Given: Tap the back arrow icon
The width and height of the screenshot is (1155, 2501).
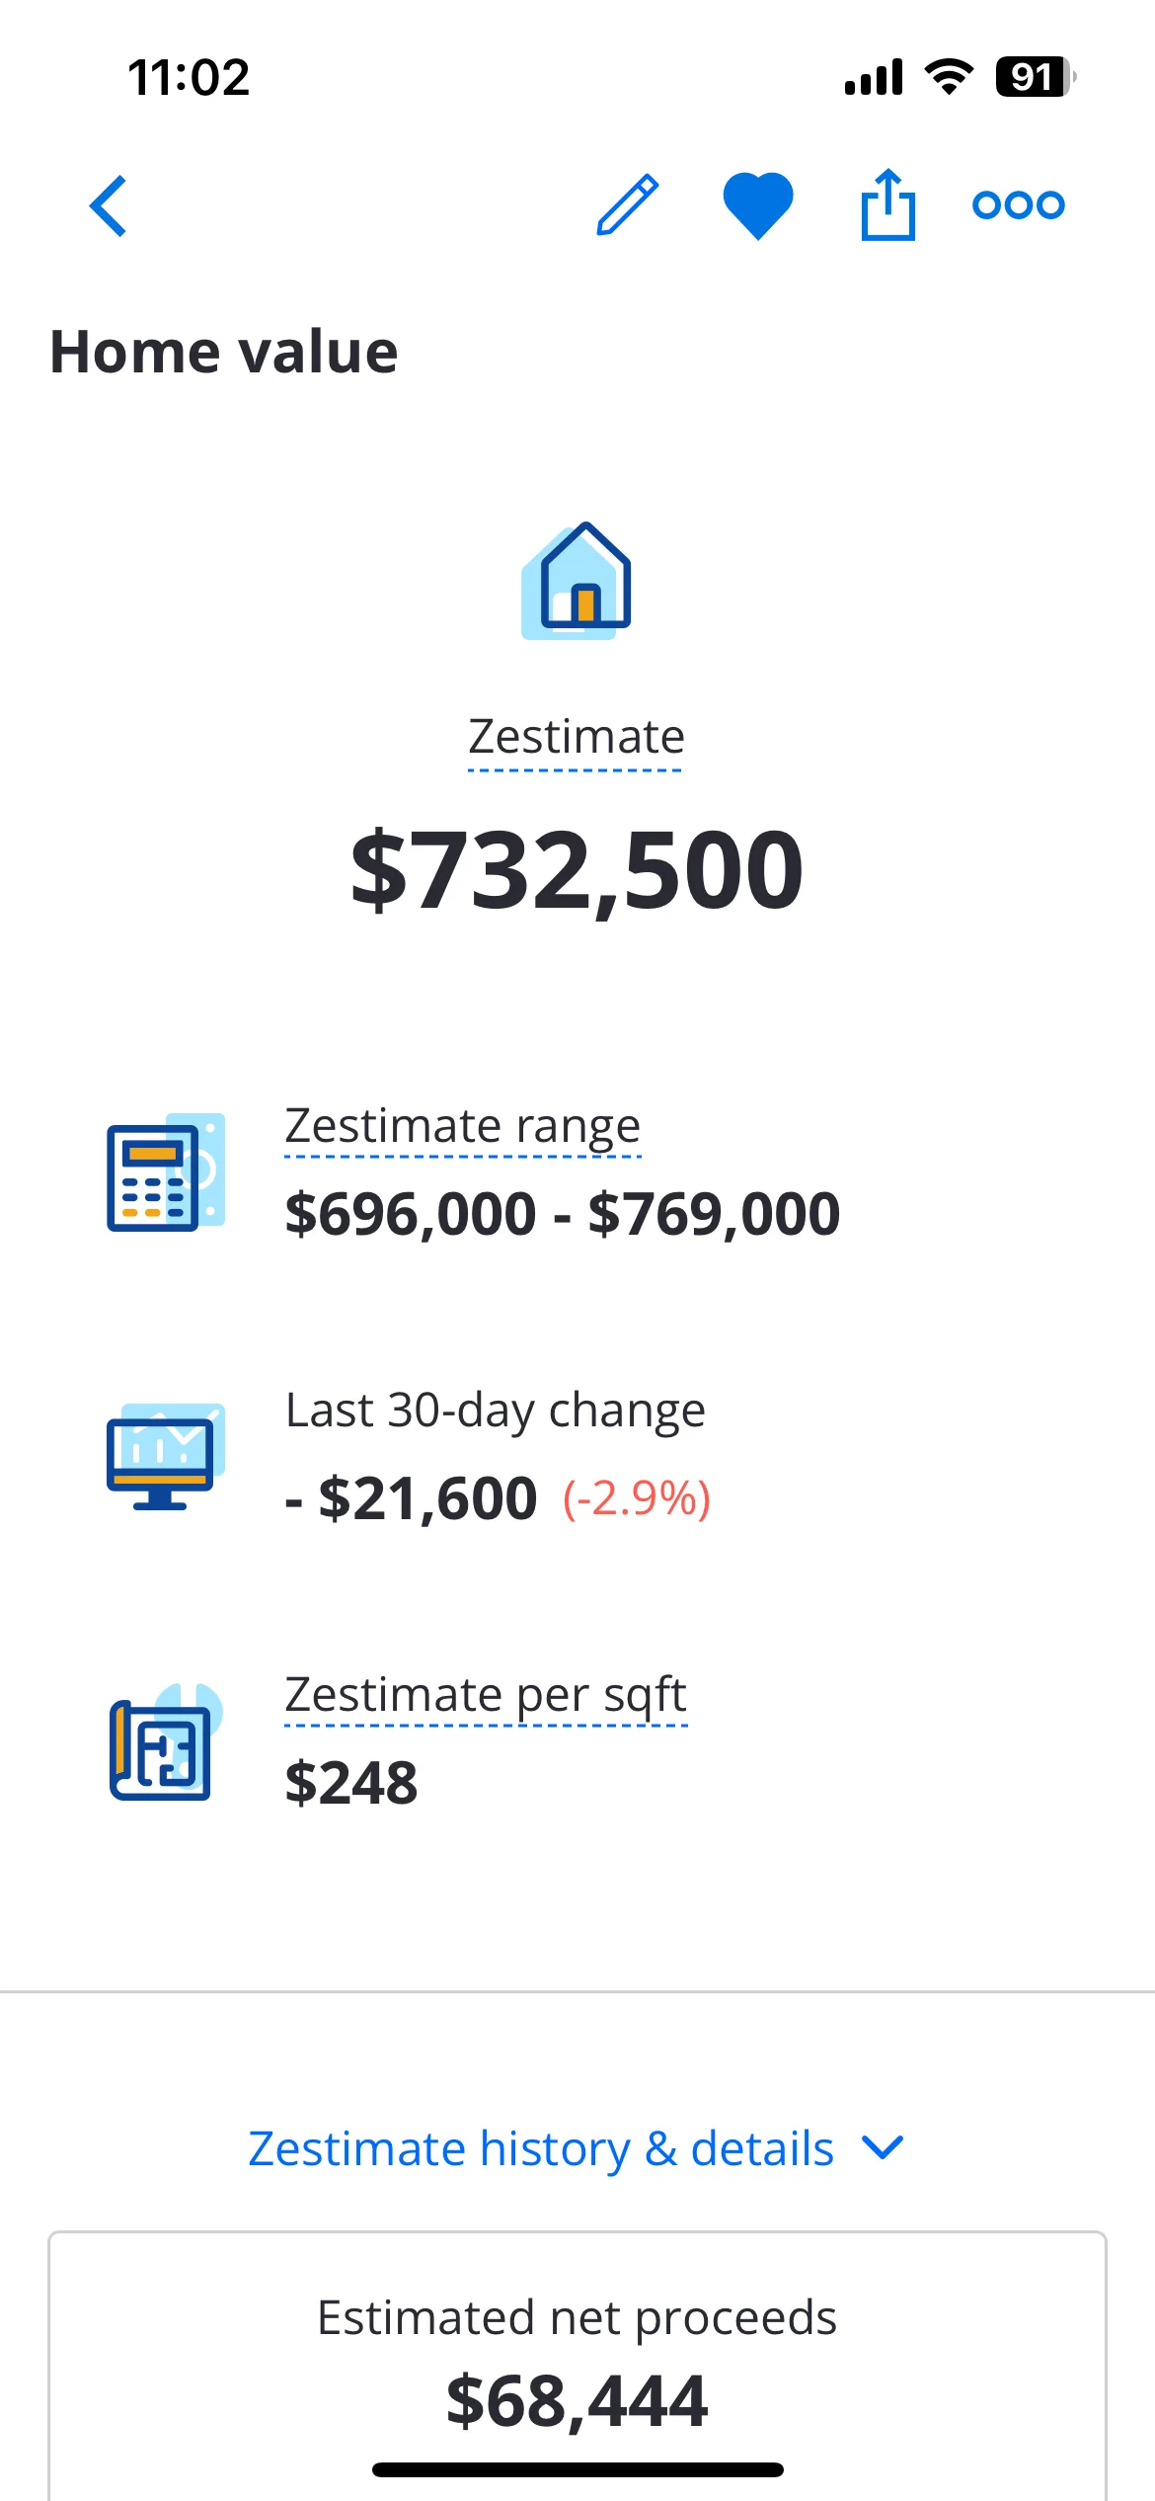Looking at the screenshot, I should pos(109,205).
